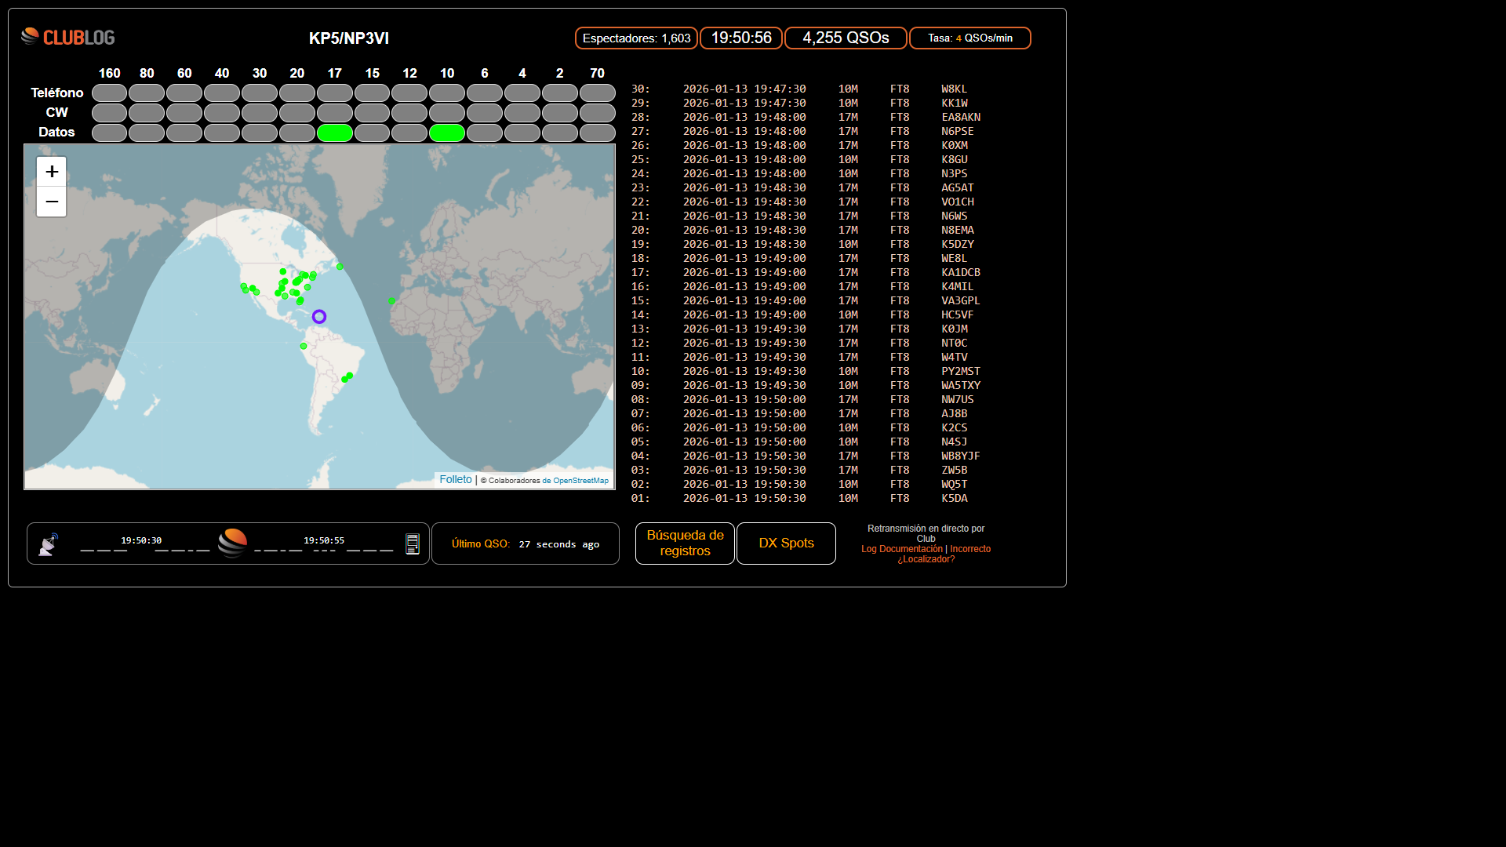Open Búsqueda de registros
The height and width of the screenshot is (847, 1506).
tap(685, 543)
